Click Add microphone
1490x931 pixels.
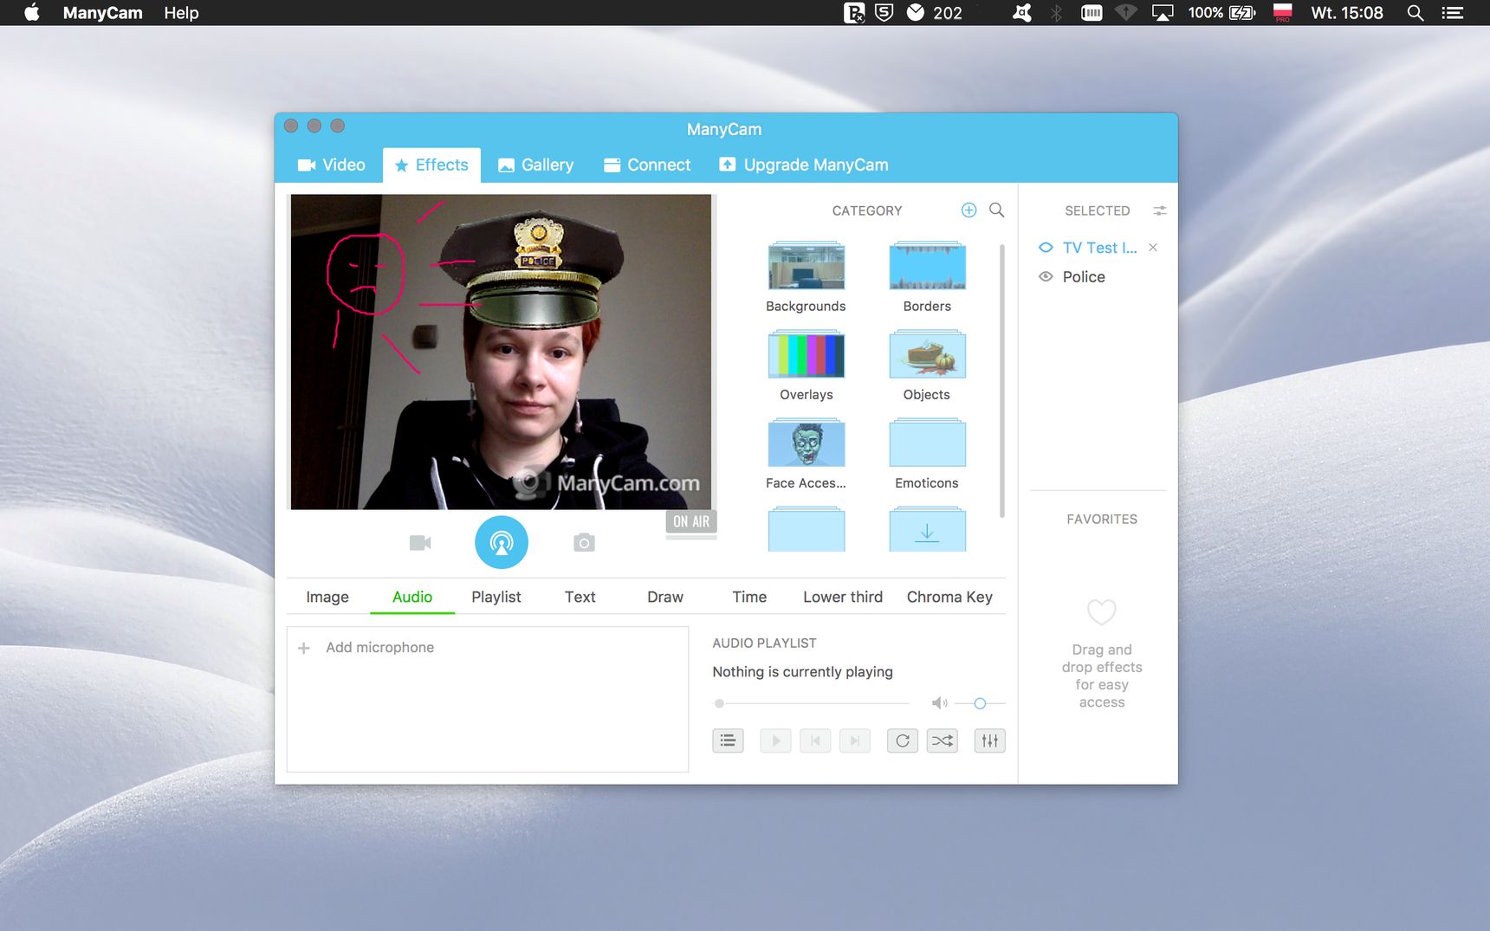click(366, 647)
